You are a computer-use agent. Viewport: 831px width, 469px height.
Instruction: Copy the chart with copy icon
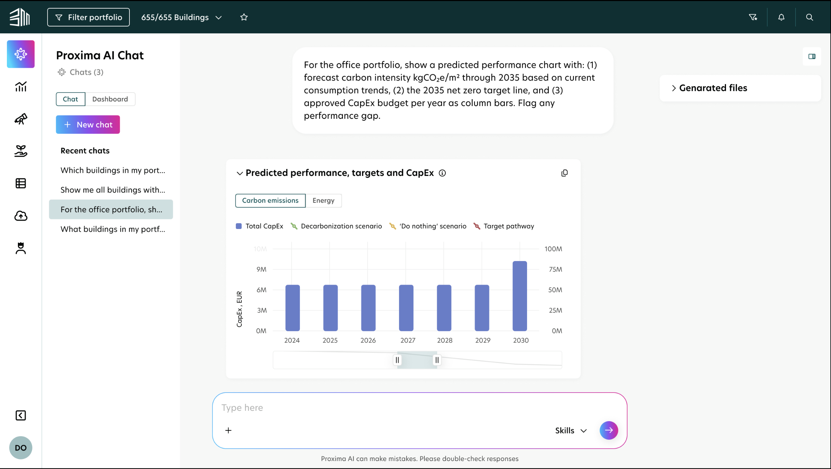click(x=565, y=173)
